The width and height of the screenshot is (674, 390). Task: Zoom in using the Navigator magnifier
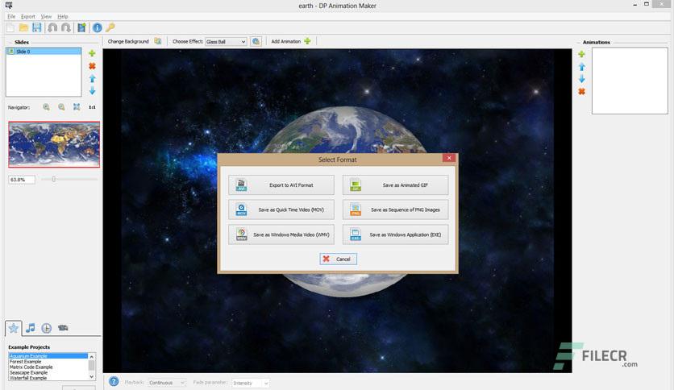(x=47, y=107)
